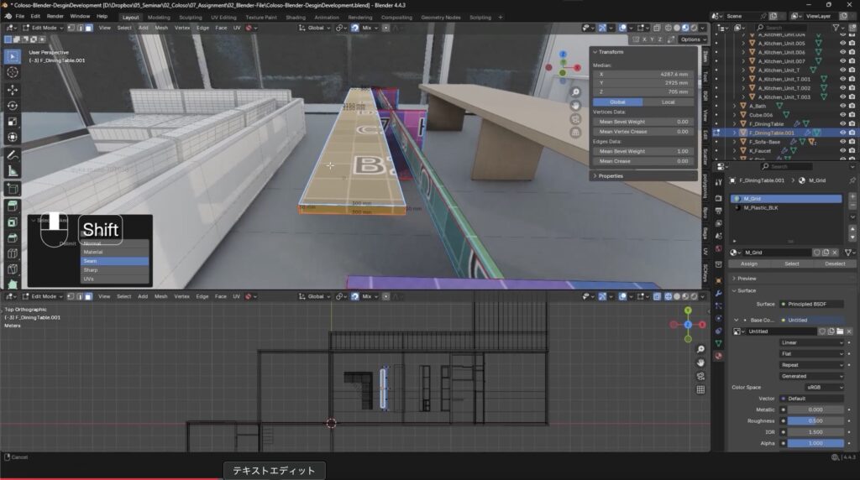Screen dimensions: 860x480
Task: Open the Global orientation dropdown in lower viewport
Action: pyautogui.click(x=315, y=296)
